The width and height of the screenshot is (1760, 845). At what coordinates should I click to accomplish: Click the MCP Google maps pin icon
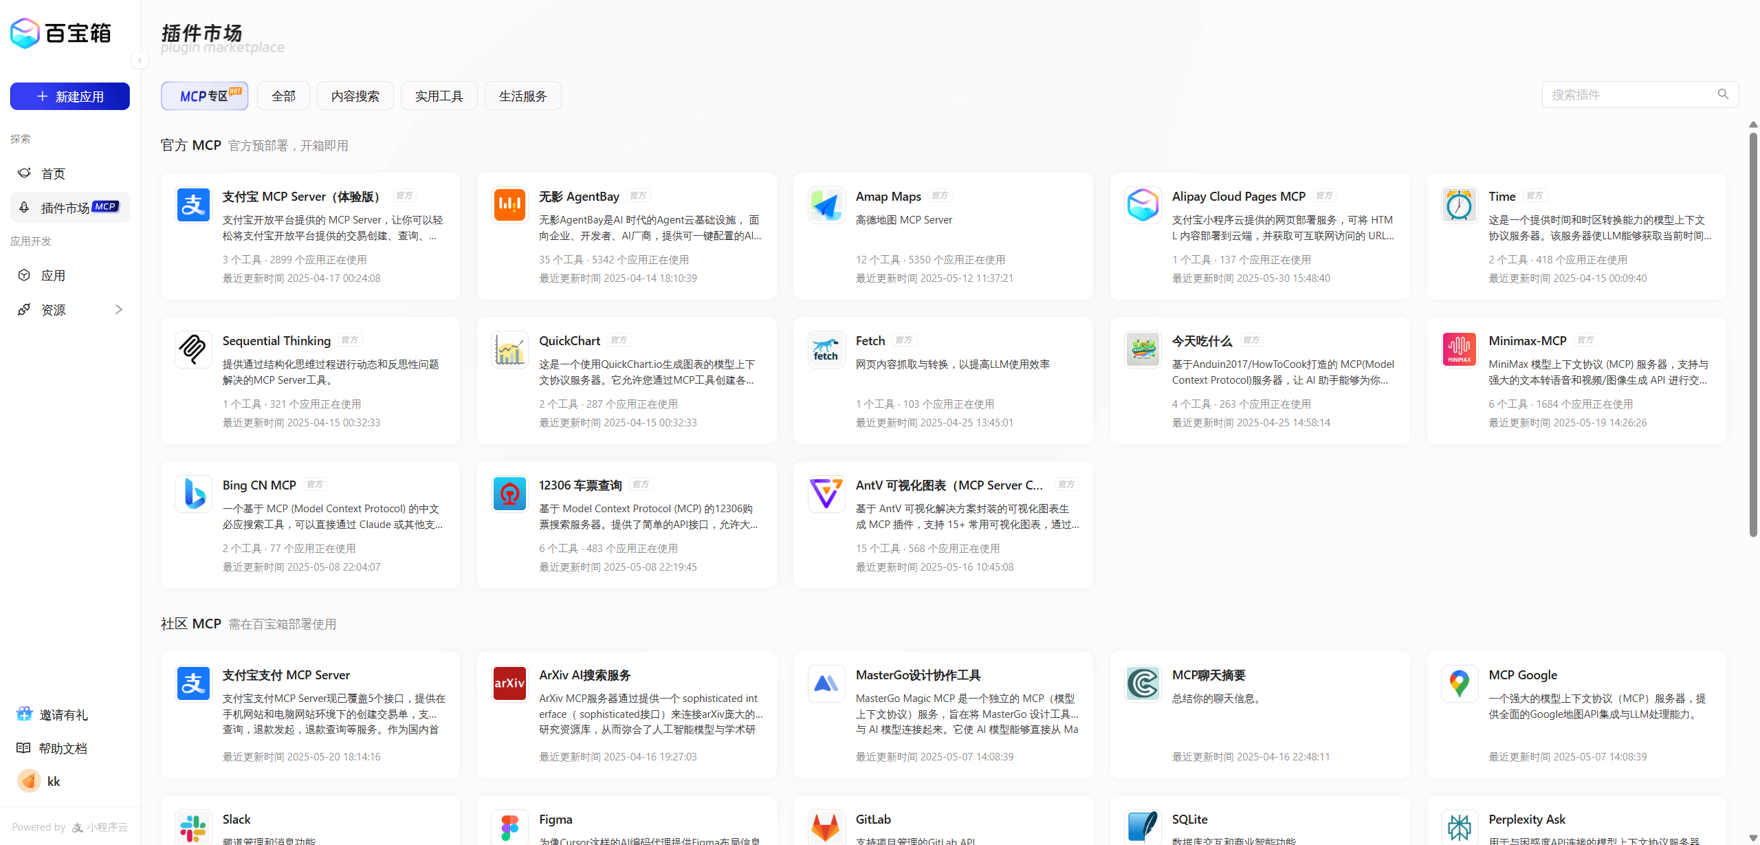click(x=1459, y=683)
